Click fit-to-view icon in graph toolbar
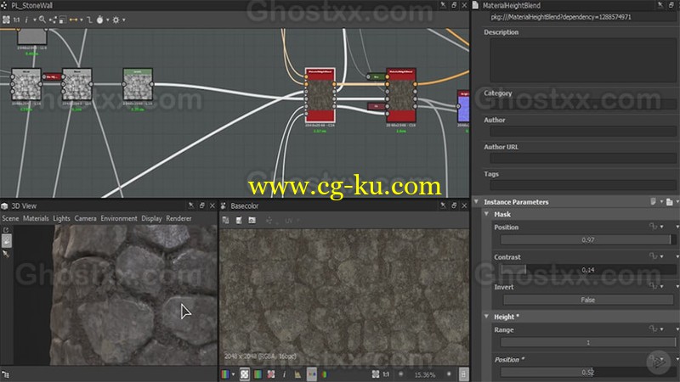This screenshot has width=680, height=382. 6,20
